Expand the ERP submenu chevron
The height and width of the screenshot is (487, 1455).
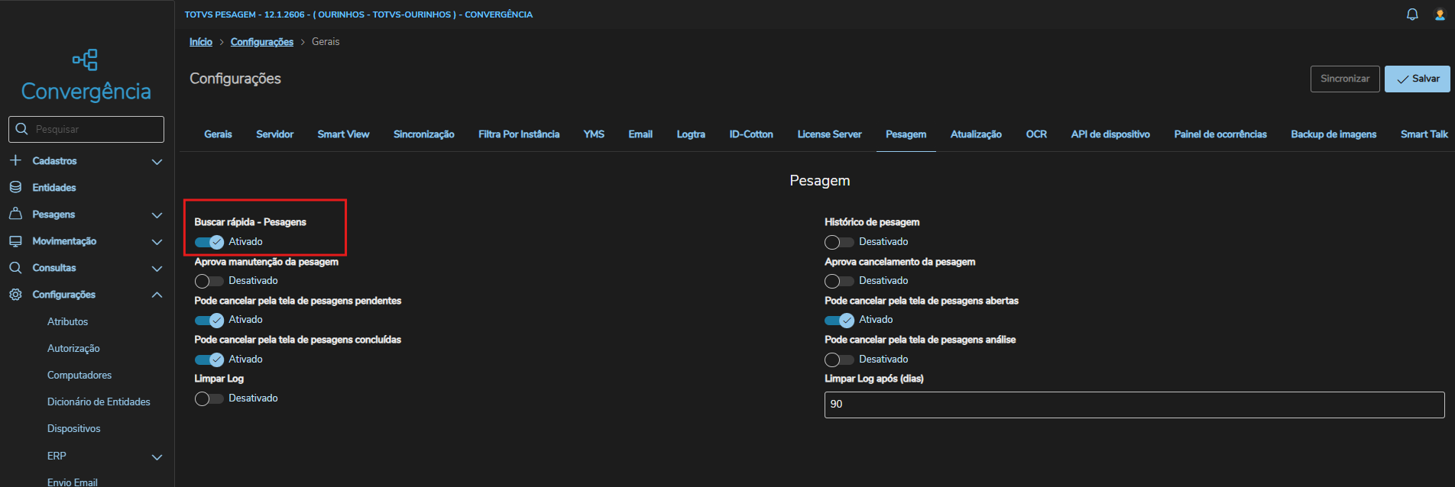tap(157, 456)
